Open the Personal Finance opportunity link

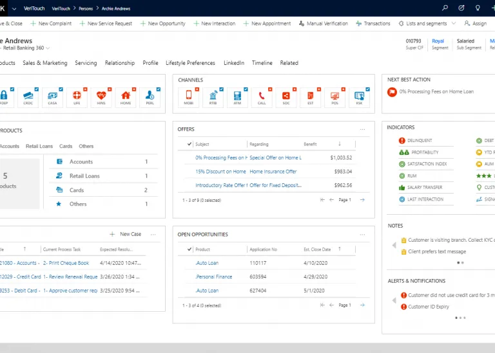(213, 276)
